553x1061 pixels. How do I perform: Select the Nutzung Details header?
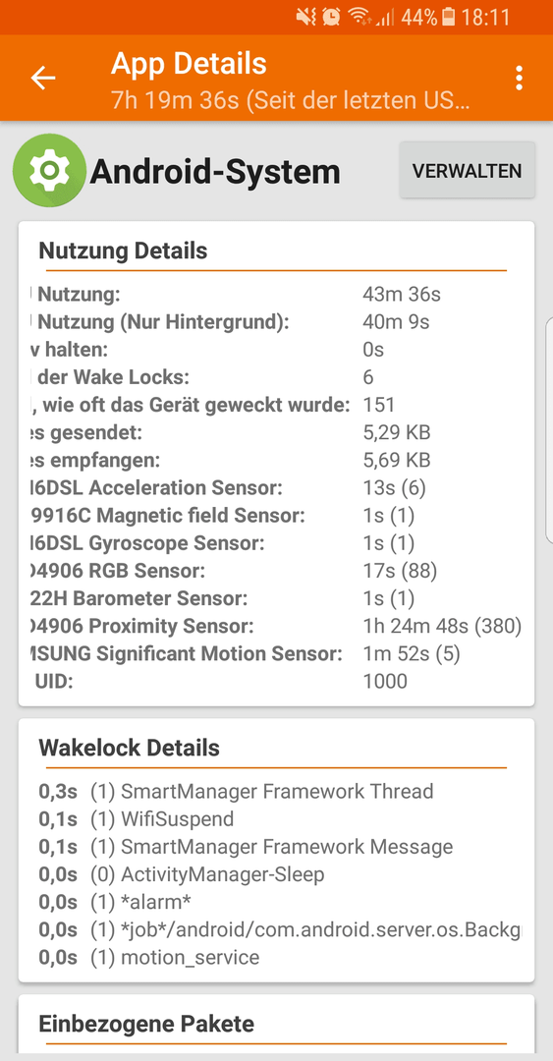[x=123, y=251]
